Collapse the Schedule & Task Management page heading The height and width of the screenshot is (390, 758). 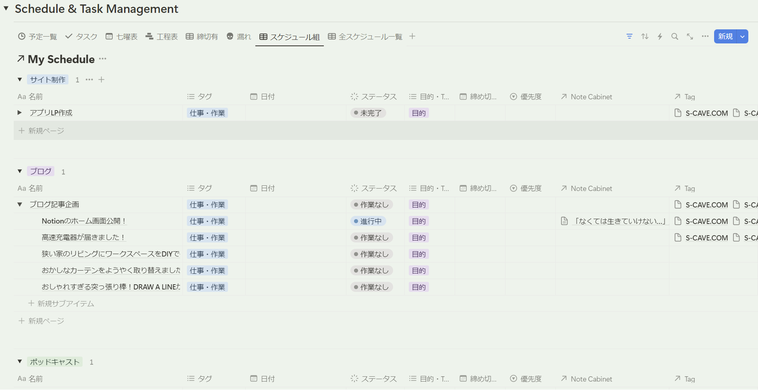(6, 8)
